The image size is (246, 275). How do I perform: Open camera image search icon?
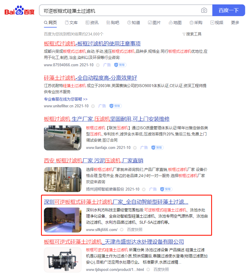[x=204, y=10]
